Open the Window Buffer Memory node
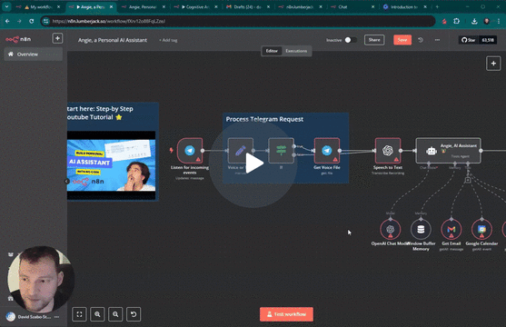 point(421,230)
